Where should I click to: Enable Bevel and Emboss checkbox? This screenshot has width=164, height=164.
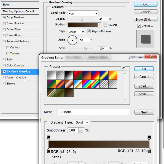(x=4, y=42)
